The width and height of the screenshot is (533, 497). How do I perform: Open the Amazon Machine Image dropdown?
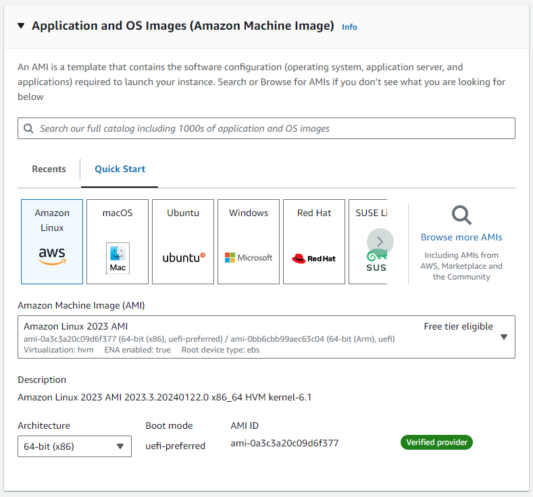(503, 337)
